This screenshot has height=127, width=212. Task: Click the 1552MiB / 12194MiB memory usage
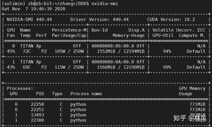(121, 51)
